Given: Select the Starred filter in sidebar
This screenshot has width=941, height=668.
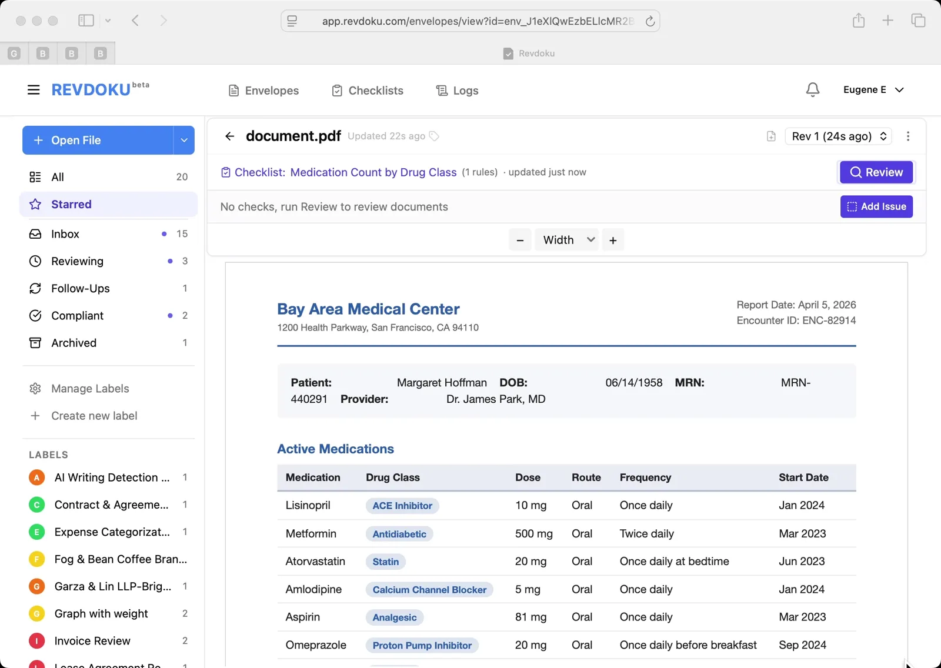Looking at the screenshot, I should click(72, 204).
